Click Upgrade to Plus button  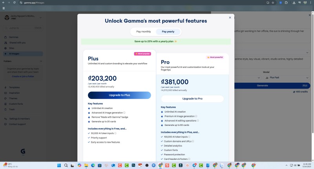coord(119,95)
